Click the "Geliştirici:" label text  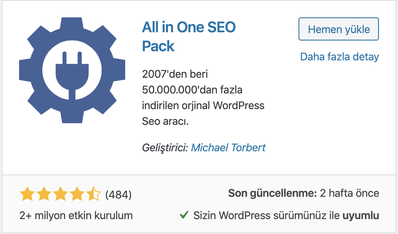tap(165, 148)
